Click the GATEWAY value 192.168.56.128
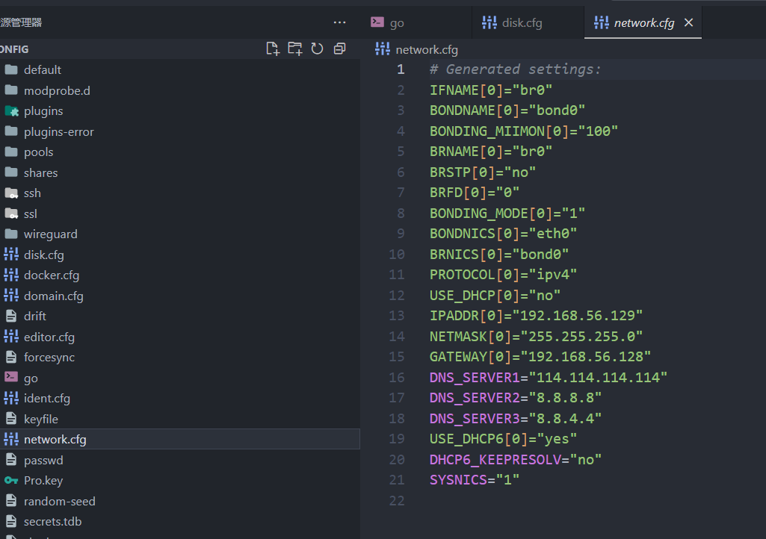Image resolution: width=766 pixels, height=539 pixels. [x=585, y=357]
